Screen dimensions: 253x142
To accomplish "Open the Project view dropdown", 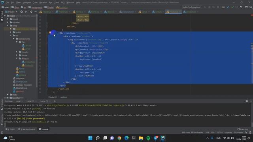I will [11, 12].
